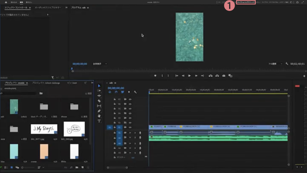Image resolution: width=307 pixels, height=173 pixels.
Task: Click the Extract button in Program monitor
Action: click(217, 76)
